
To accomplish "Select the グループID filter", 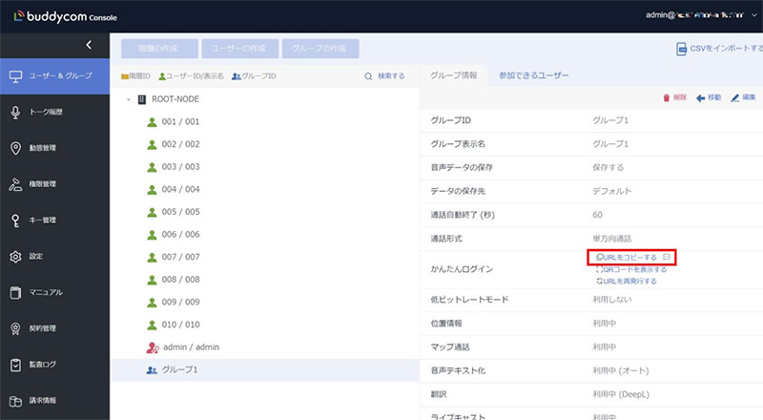I will (254, 76).
